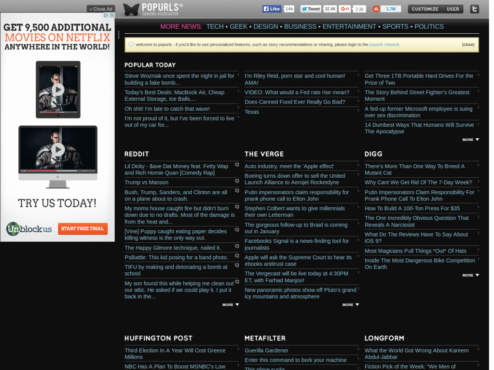Click the CUSTOMIZE button
Screen dimensions: 494x370
pyautogui.click(x=425, y=9)
